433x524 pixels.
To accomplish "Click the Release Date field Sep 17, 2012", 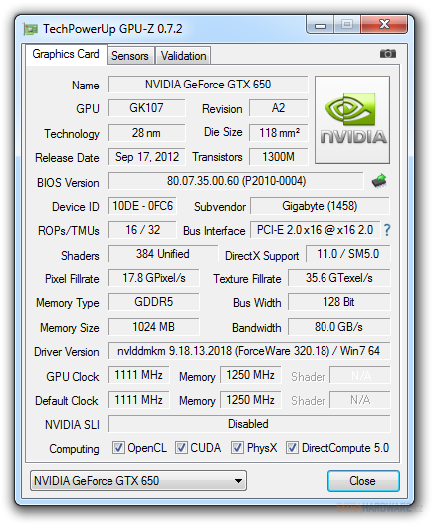I will coord(146,157).
